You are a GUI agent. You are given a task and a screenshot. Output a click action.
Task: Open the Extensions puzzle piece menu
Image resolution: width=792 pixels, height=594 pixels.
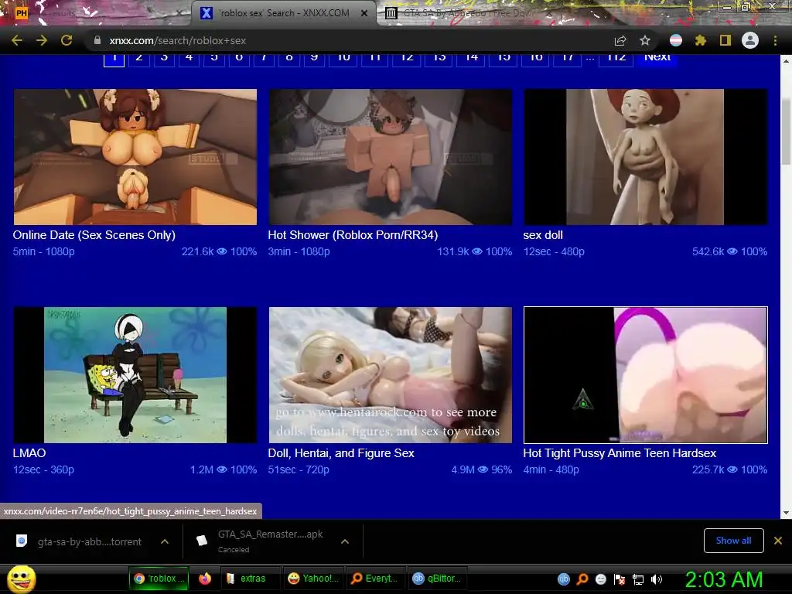click(x=701, y=40)
